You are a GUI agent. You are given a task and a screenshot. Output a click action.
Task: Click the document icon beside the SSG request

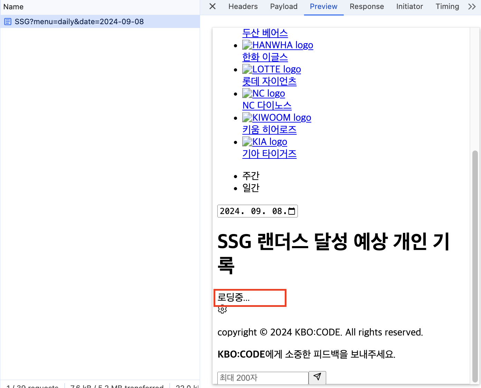pyautogui.click(x=8, y=21)
